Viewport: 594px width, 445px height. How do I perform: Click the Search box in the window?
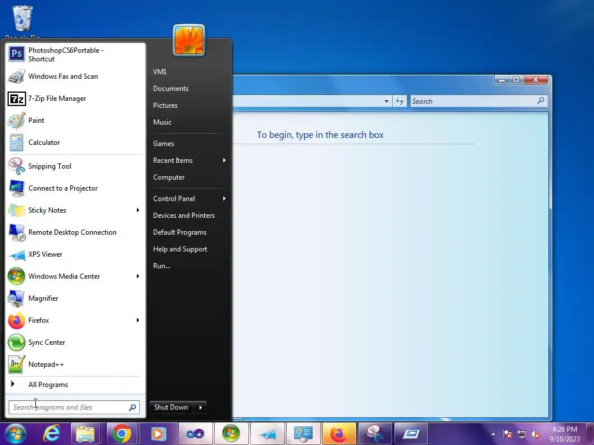click(x=479, y=101)
